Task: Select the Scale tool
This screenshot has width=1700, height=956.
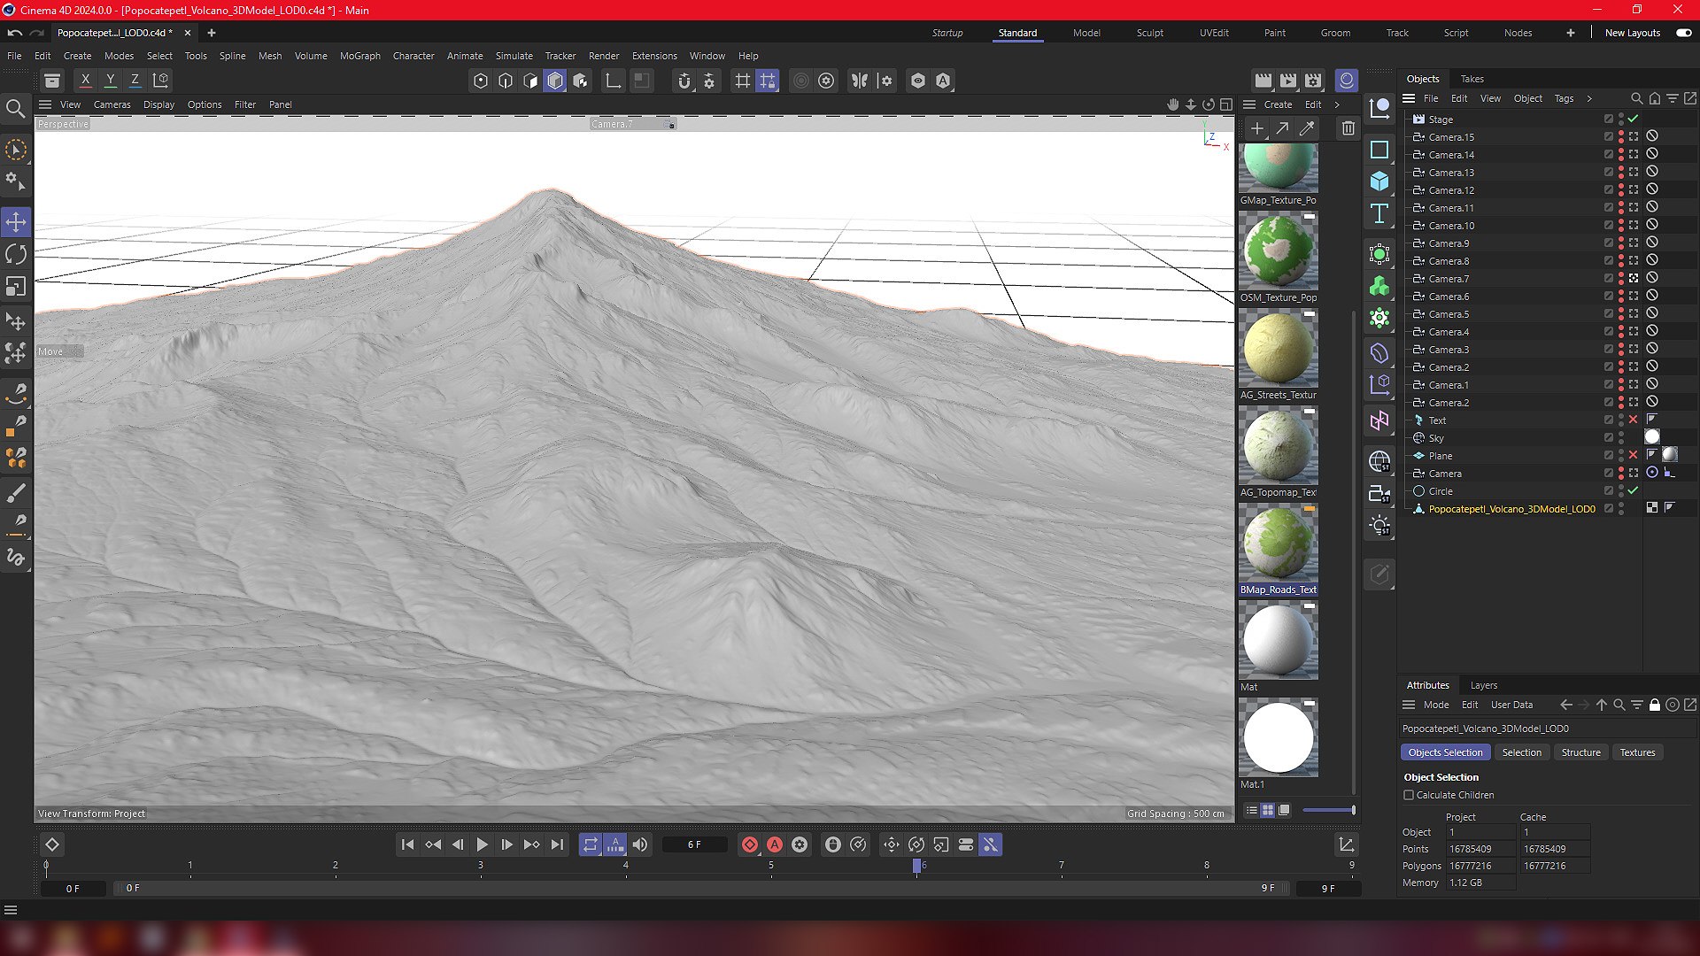Action: click(16, 287)
